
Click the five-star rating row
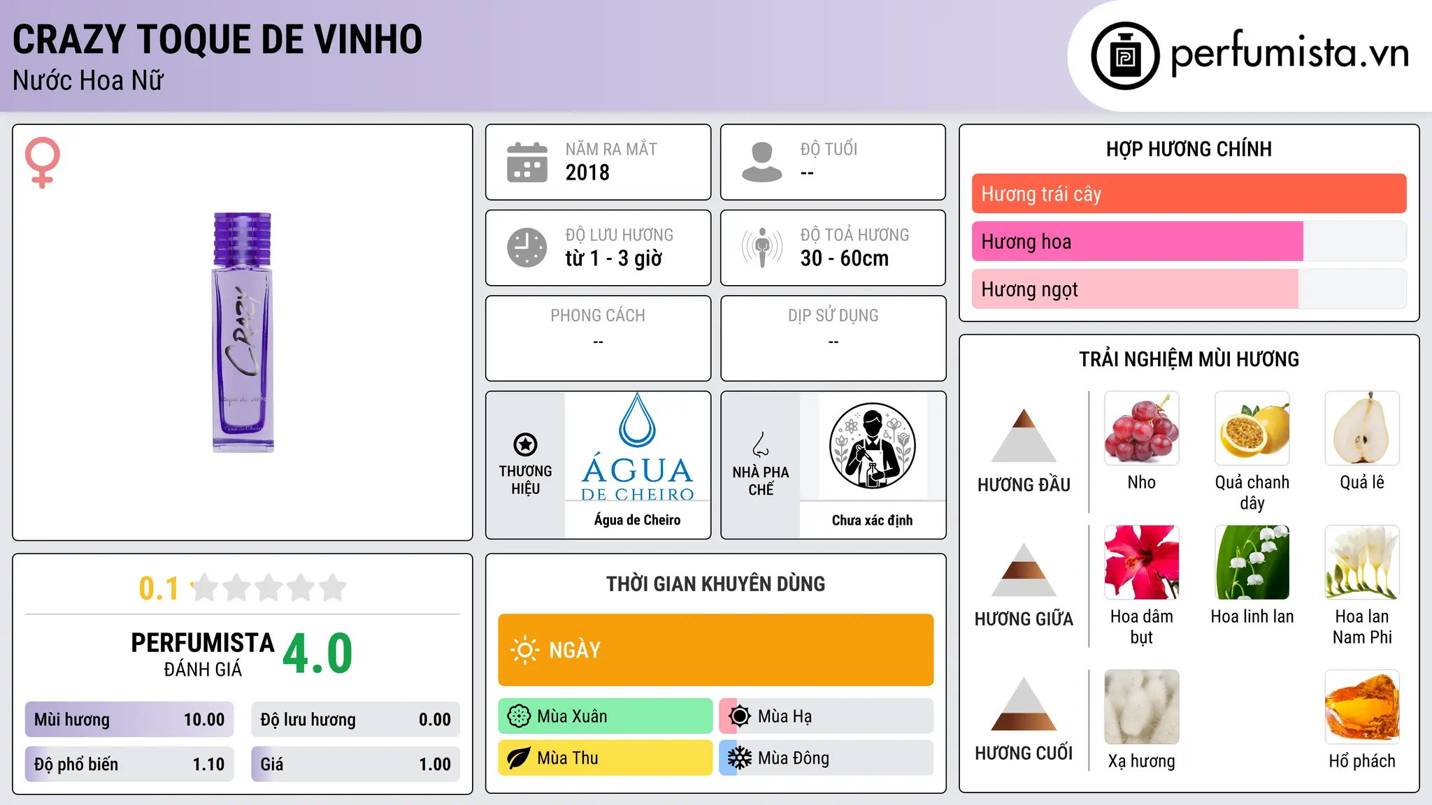[x=268, y=588]
